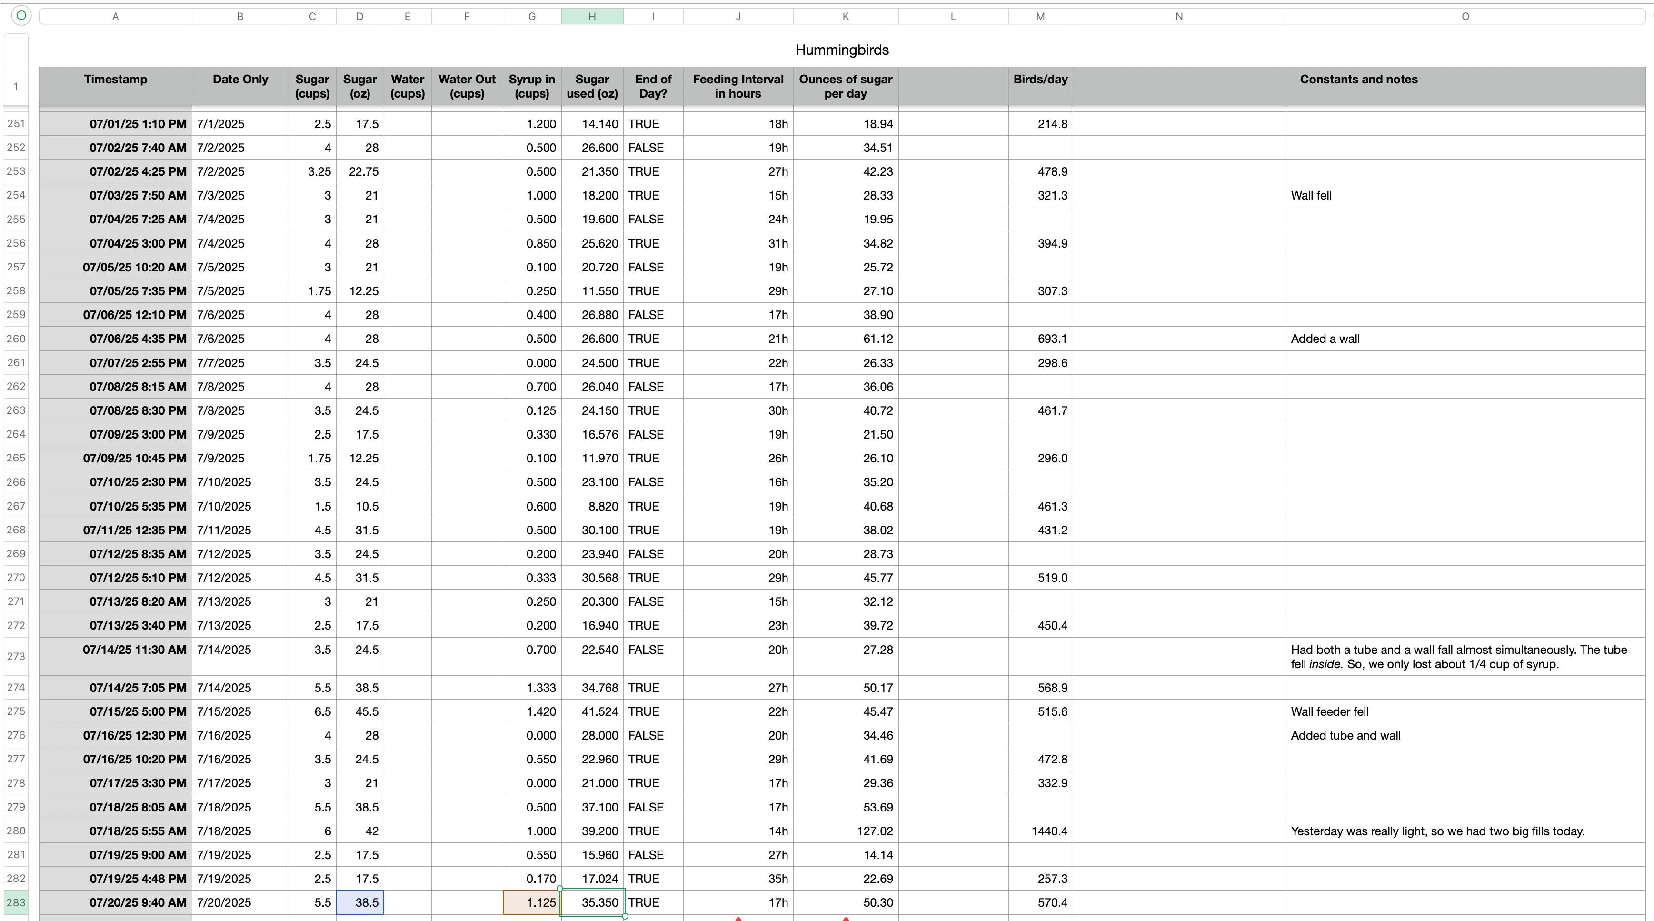Click the table handle circle at top-left

tap(20, 15)
